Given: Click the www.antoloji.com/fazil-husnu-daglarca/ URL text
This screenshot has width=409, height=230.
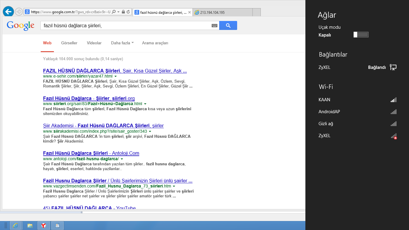Looking at the screenshot, I should pos(81,159).
